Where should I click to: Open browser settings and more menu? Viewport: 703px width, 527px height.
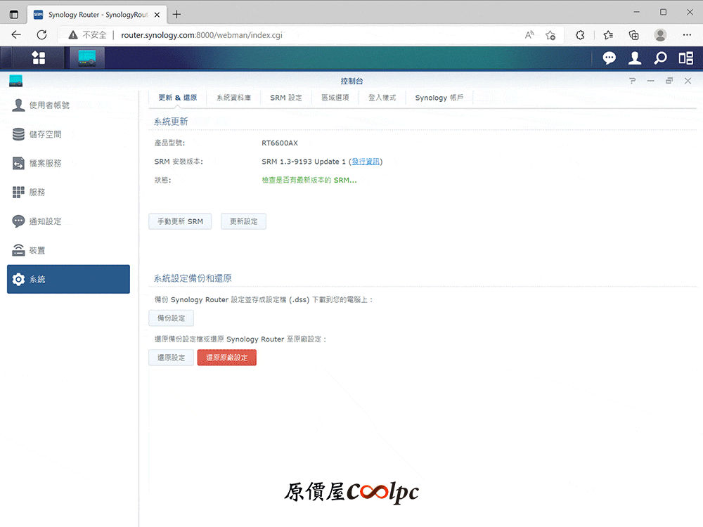pos(687,35)
